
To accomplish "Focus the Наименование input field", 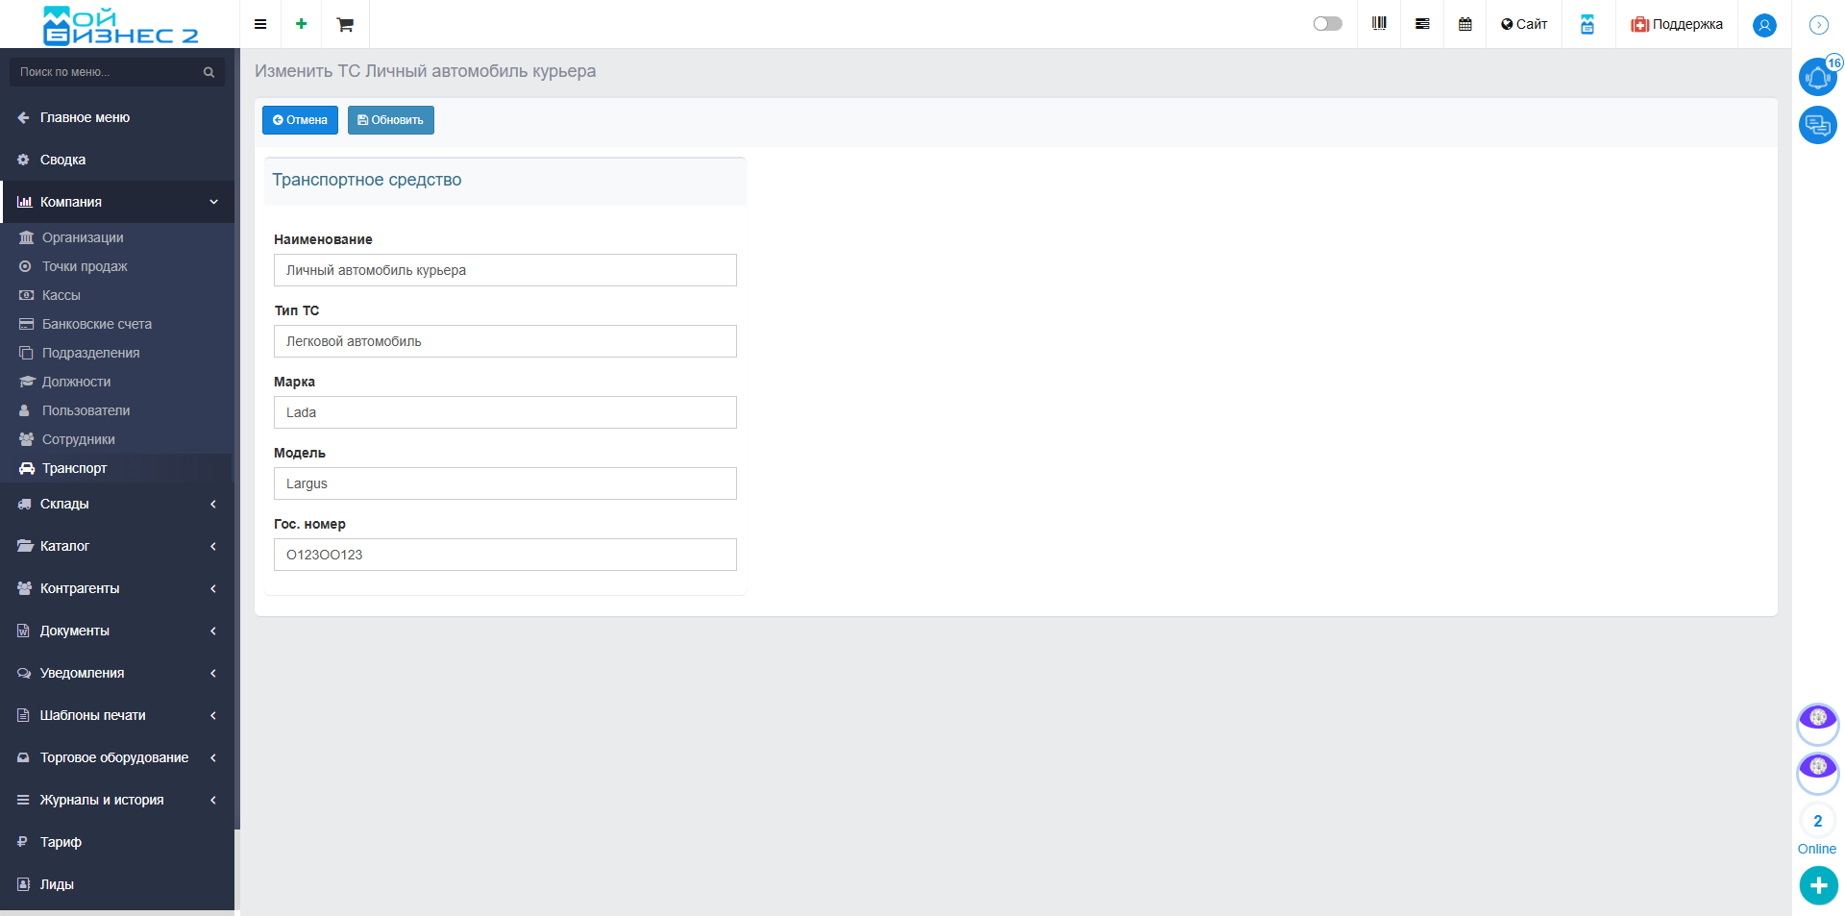I will [505, 270].
